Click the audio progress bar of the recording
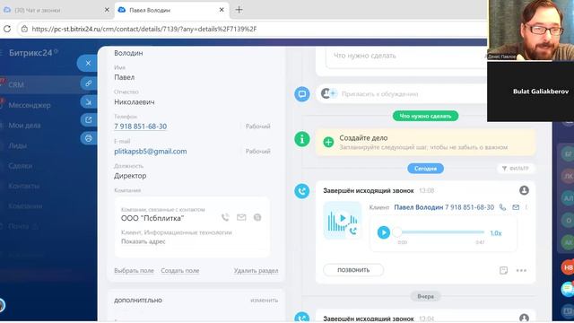 point(440,232)
